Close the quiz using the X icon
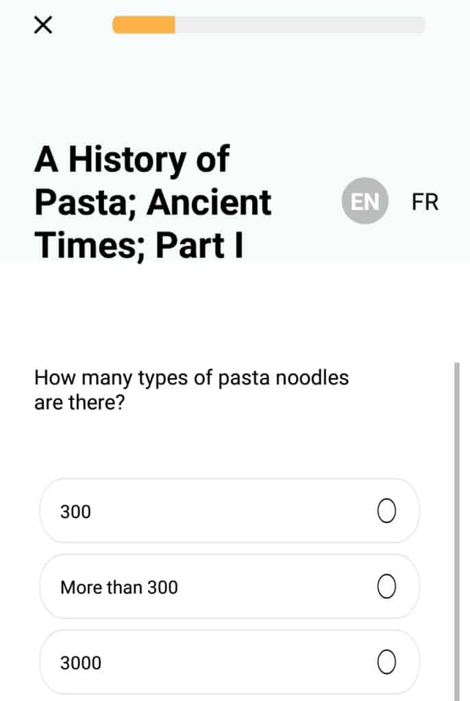This screenshot has height=701, width=470. pos(43,25)
